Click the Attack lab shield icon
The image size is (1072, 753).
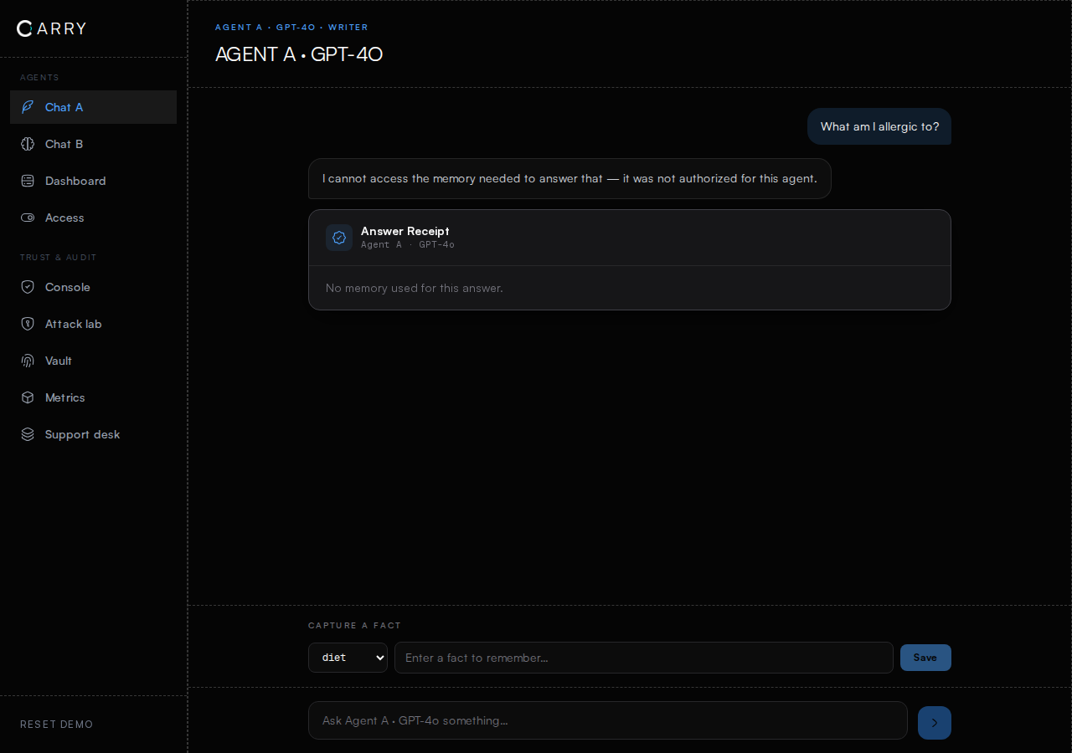point(28,324)
